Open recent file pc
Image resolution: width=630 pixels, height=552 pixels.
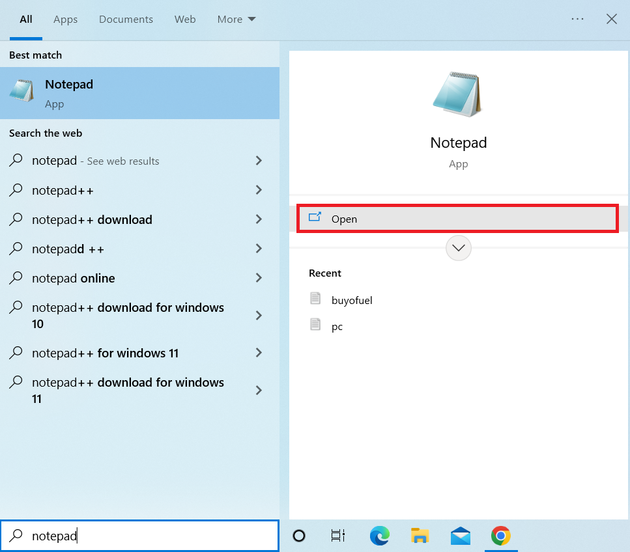337,326
